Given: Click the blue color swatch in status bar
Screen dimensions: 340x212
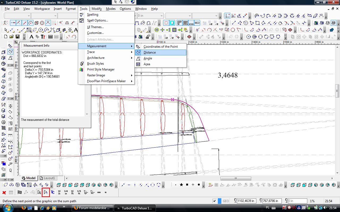Looking at the screenshot, I should click(219, 201).
